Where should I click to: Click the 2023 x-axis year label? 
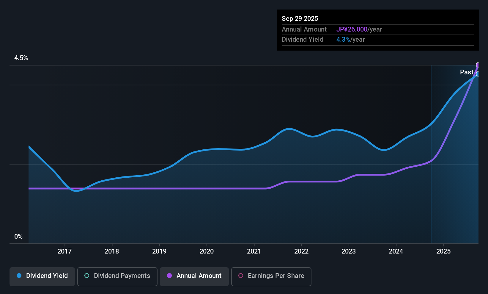(x=349, y=251)
